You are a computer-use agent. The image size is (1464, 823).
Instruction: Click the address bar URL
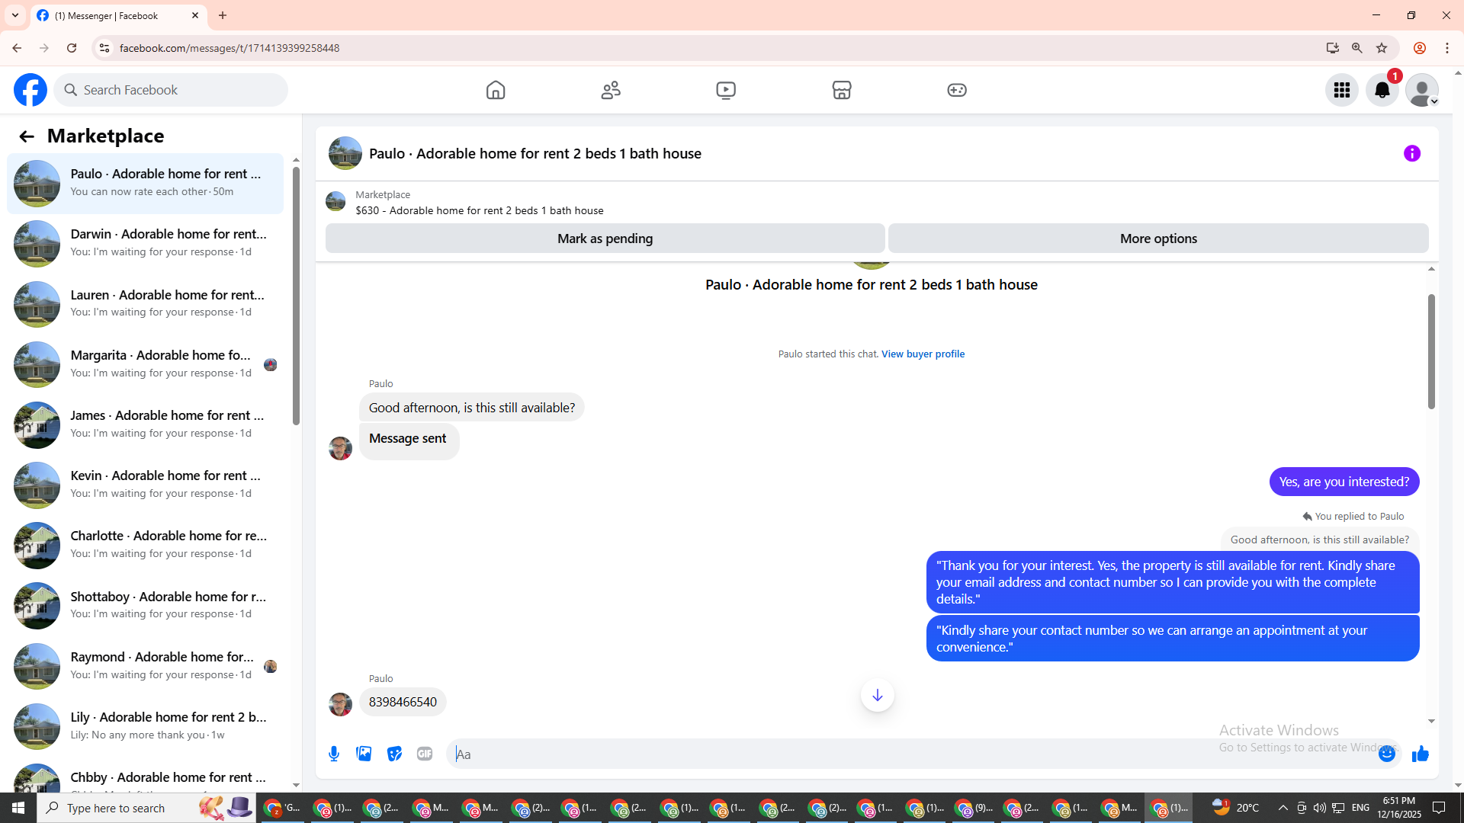point(230,48)
